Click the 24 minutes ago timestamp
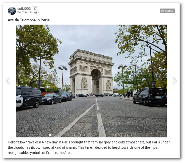This screenshot has height=163, width=185. tap(28, 12)
